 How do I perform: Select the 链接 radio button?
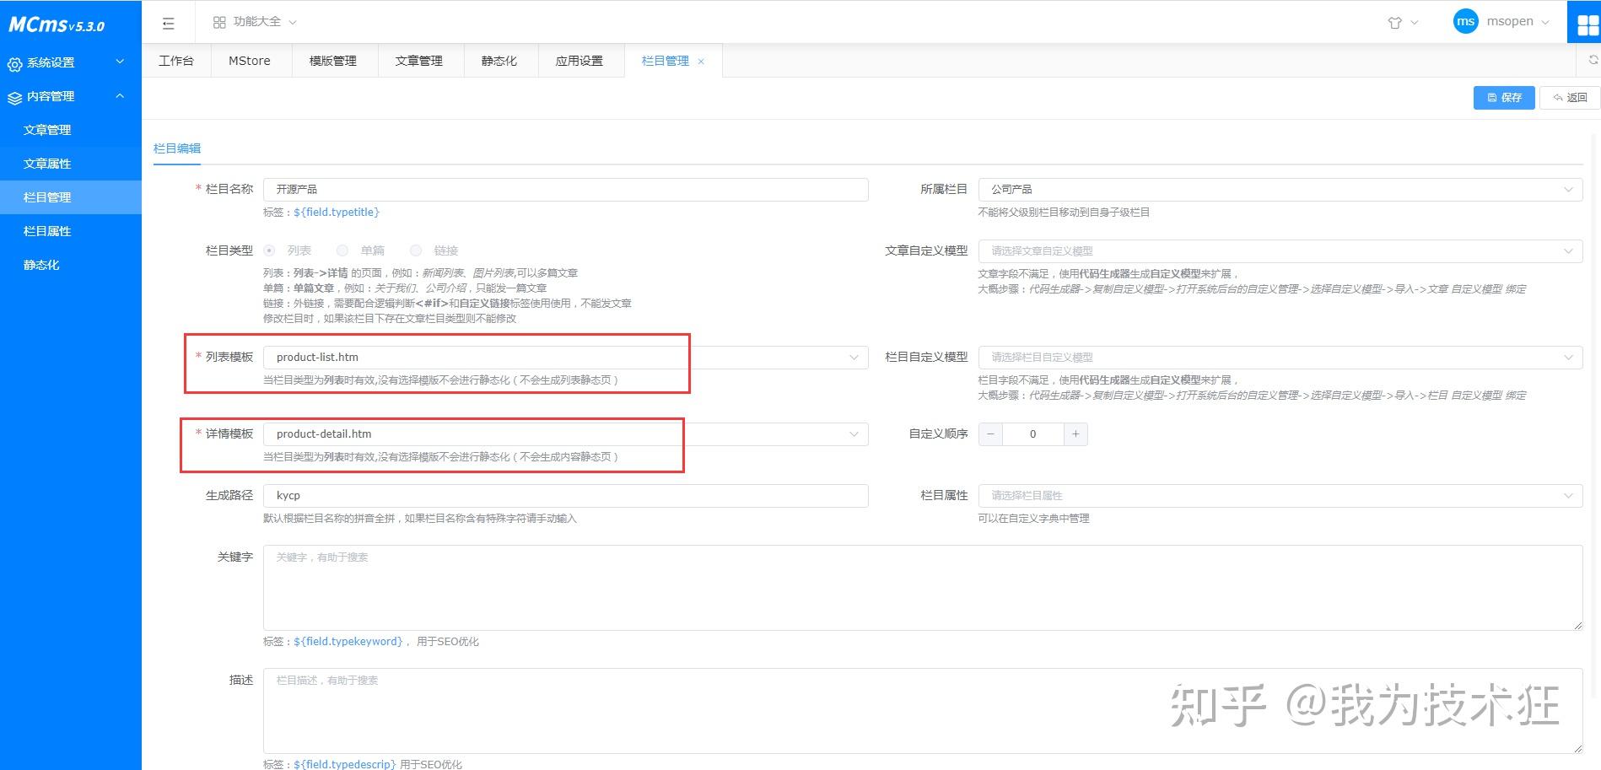416,250
